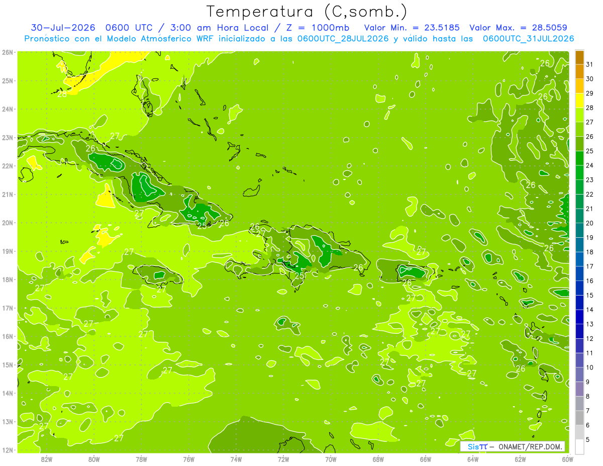Image resolution: width=603 pixels, height=466 pixels.
Task: Click the "64W" longitude axis label
Action: (473, 459)
